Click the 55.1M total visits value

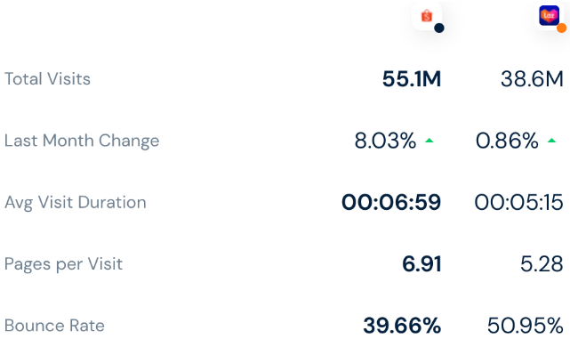pos(412,79)
